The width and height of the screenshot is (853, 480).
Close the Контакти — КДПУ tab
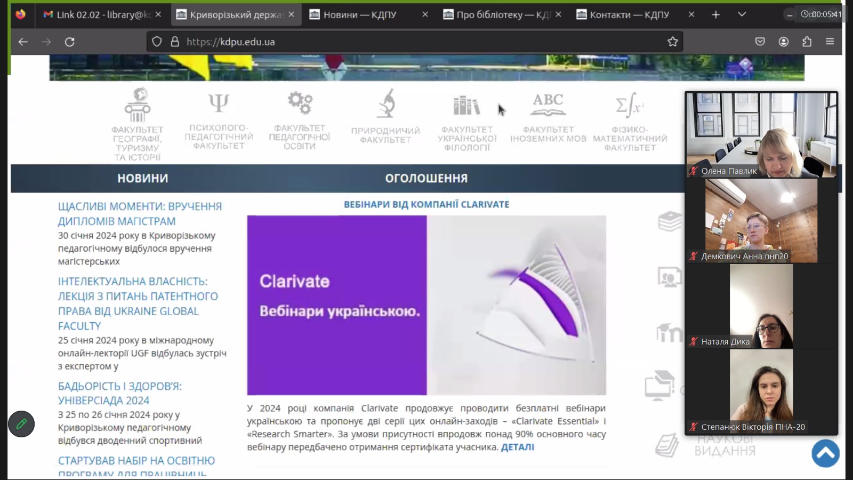pyautogui.click(x=691, y=14)
